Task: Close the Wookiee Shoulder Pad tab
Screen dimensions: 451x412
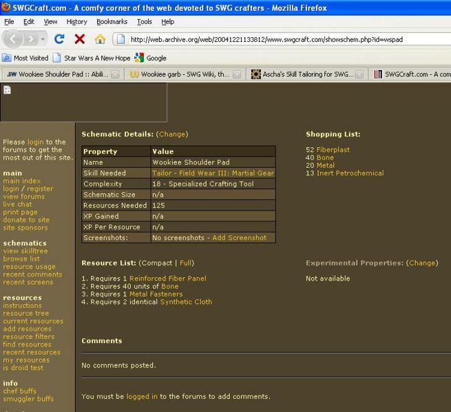Action: tap(115, 74)
